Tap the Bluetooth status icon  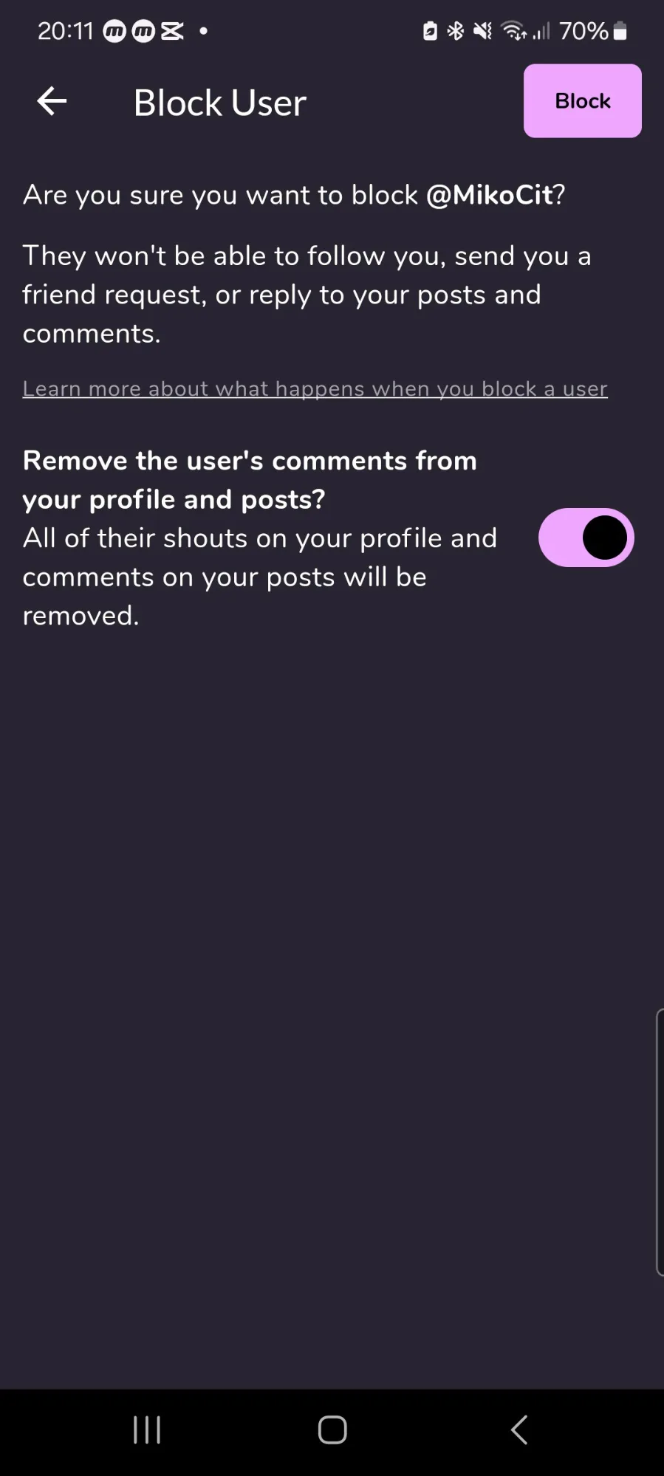click(456, 31)
